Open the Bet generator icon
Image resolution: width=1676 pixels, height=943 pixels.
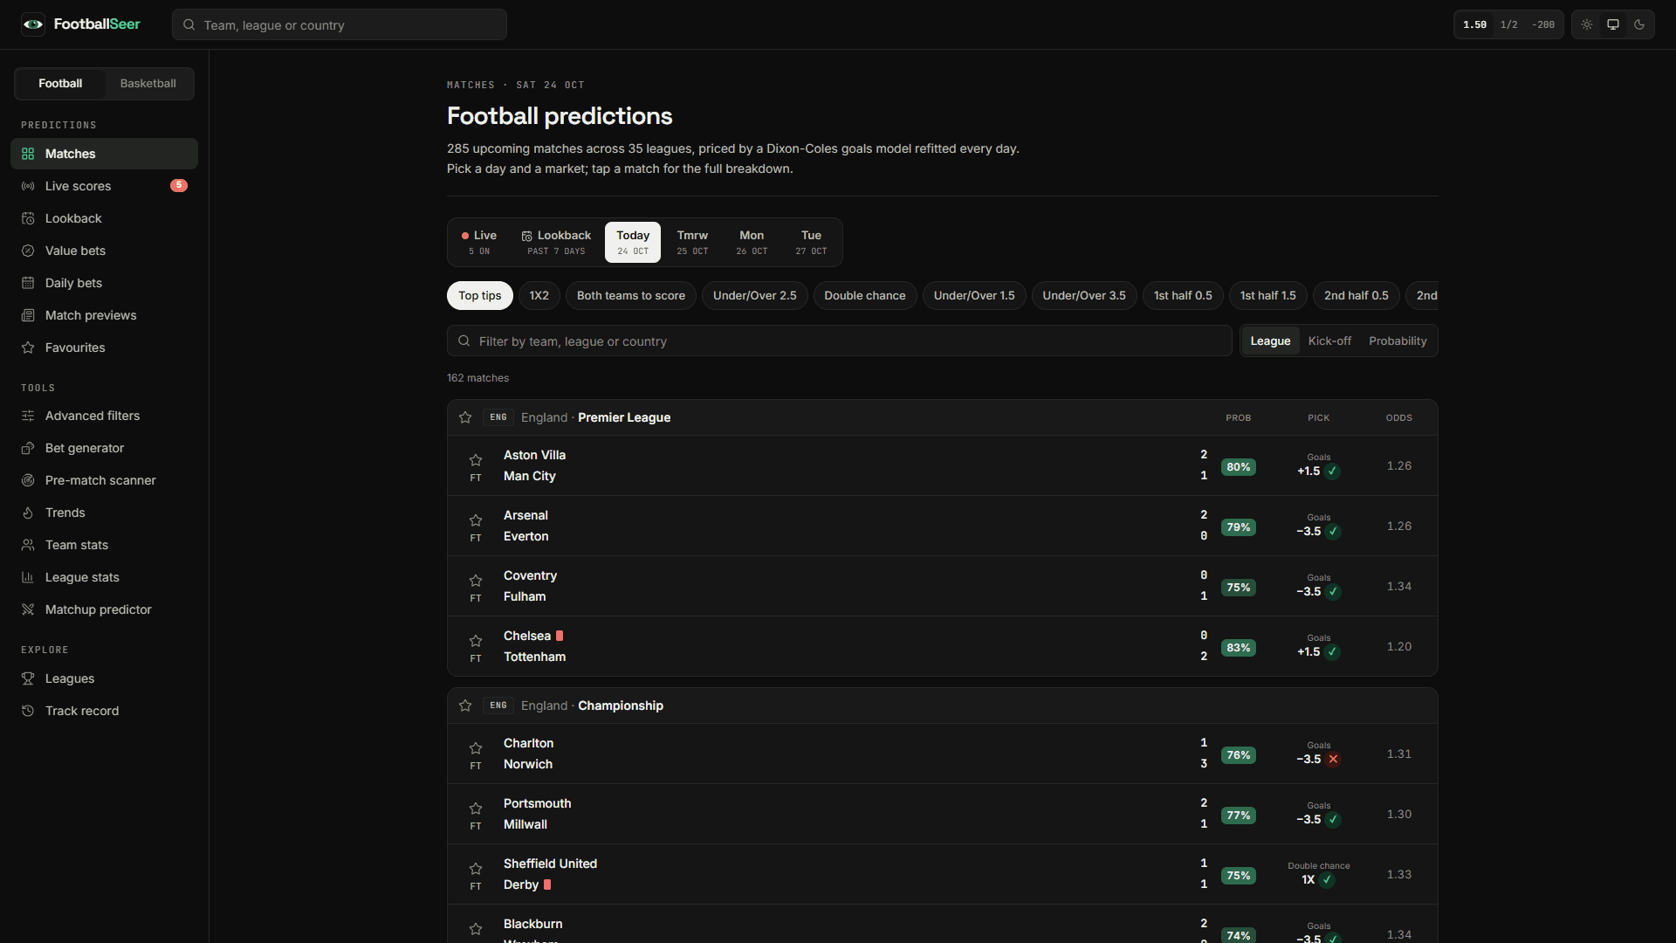click(x=28, y=448)
